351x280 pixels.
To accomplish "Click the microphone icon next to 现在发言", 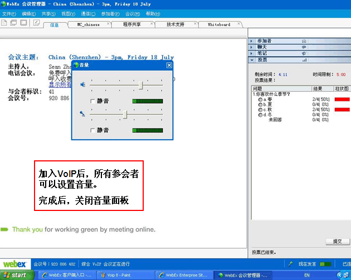I will tap(291, 264).
